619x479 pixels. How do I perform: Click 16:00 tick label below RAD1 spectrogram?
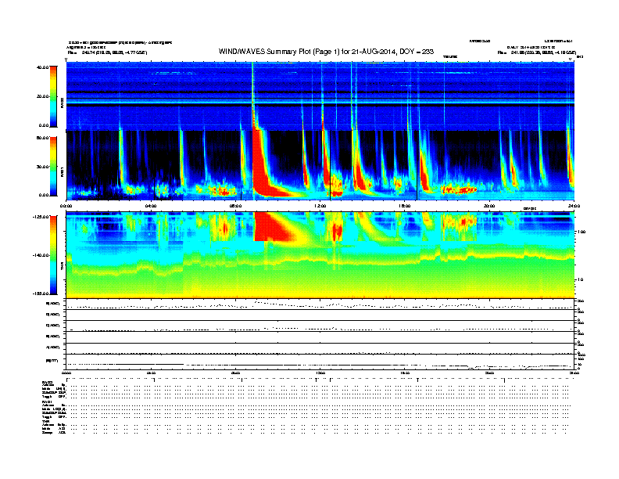[x=405, y=206]
